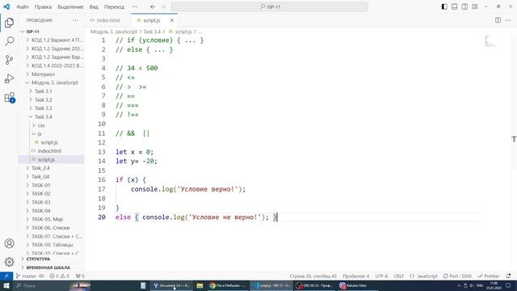The height and width of the screenshot is (291, 517).
Task: Click problems errors and warnings counter
Action: (x=59, y=276)
